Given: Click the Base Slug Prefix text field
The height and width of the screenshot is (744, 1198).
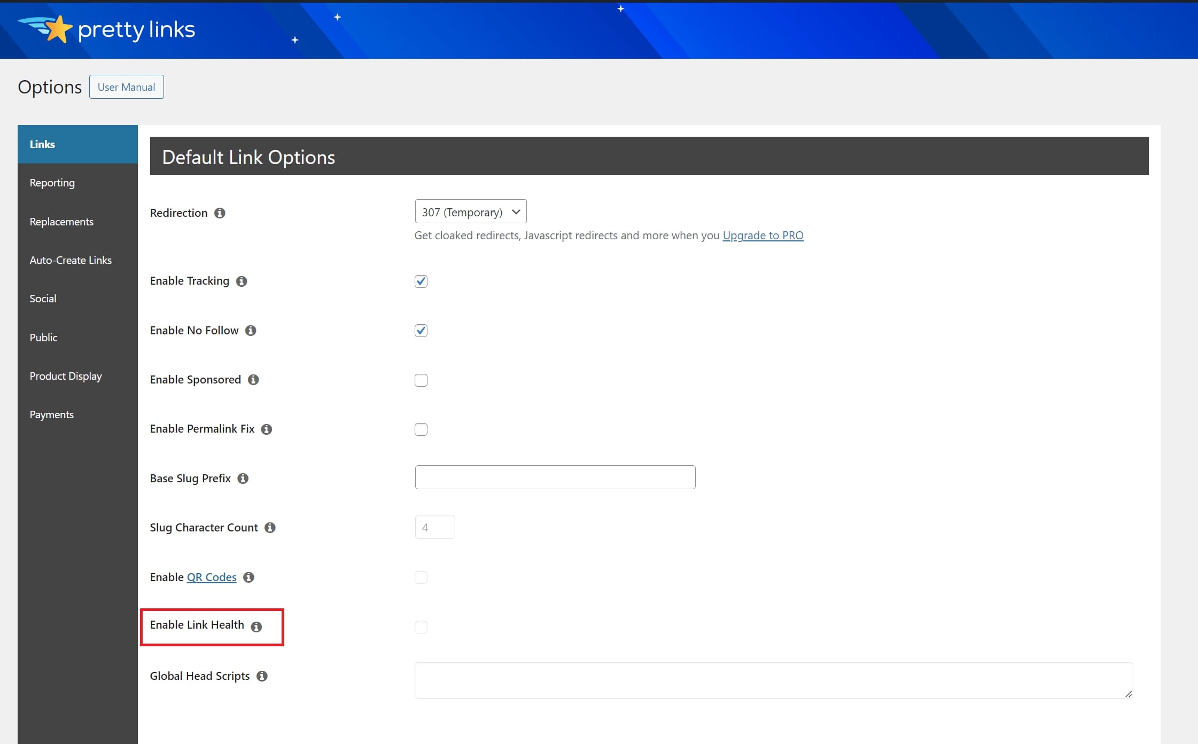Looking at the screenshot, I should 555,477.
